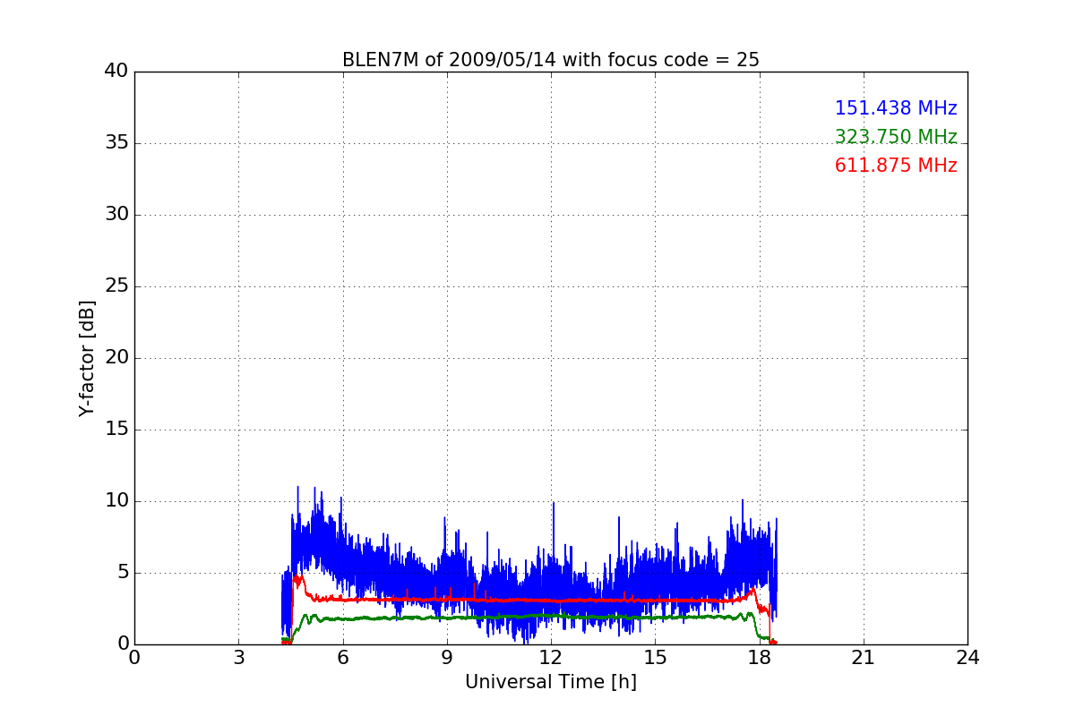Click x-axis tick label '21'
The image size is (1075, 716).
point(864,658)
